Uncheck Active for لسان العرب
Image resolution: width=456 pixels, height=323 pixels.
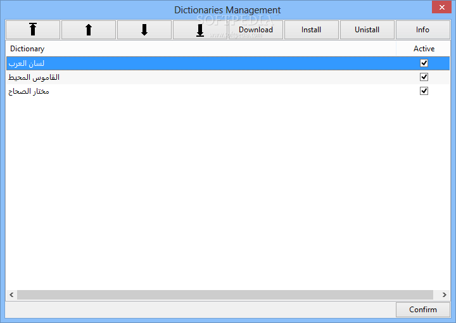point(424,63)
